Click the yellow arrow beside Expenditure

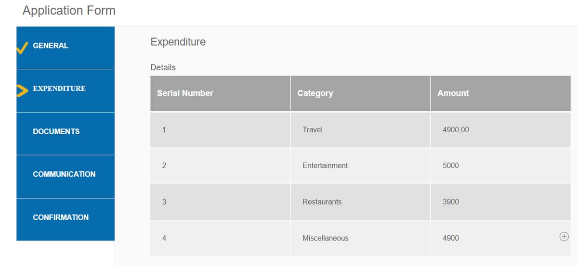tap(22, 90)
